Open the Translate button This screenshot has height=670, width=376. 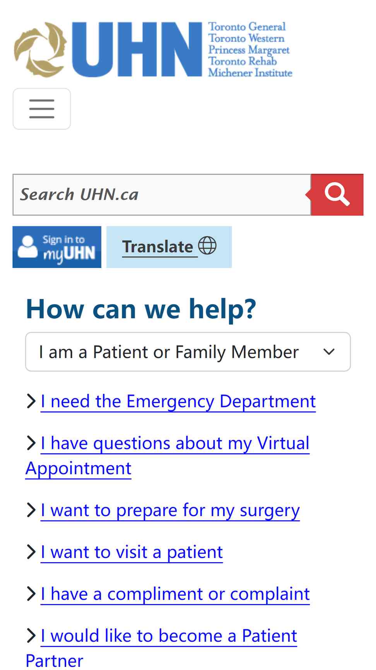169,247
